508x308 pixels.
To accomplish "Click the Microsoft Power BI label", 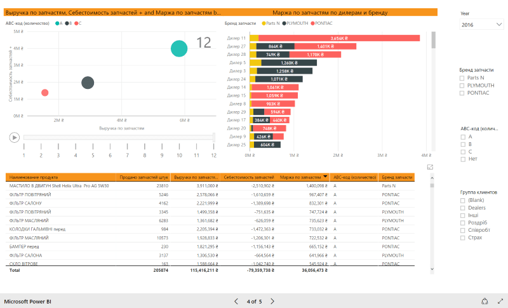I will 27,302.
